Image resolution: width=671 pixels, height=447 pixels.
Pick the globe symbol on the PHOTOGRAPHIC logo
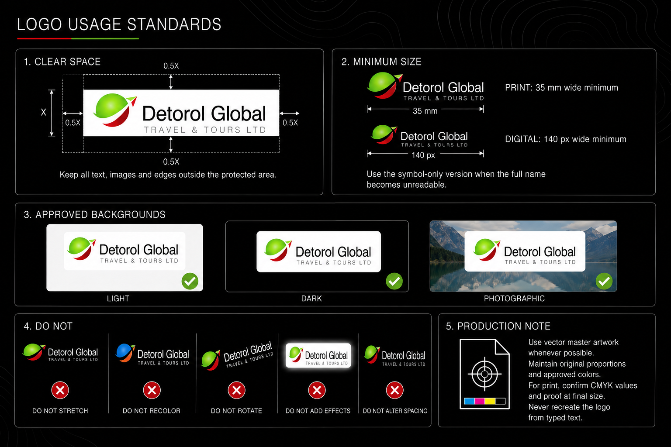tap(487, 250)
